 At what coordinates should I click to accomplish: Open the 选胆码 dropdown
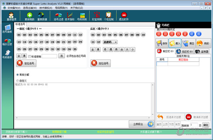click(110, 42)
